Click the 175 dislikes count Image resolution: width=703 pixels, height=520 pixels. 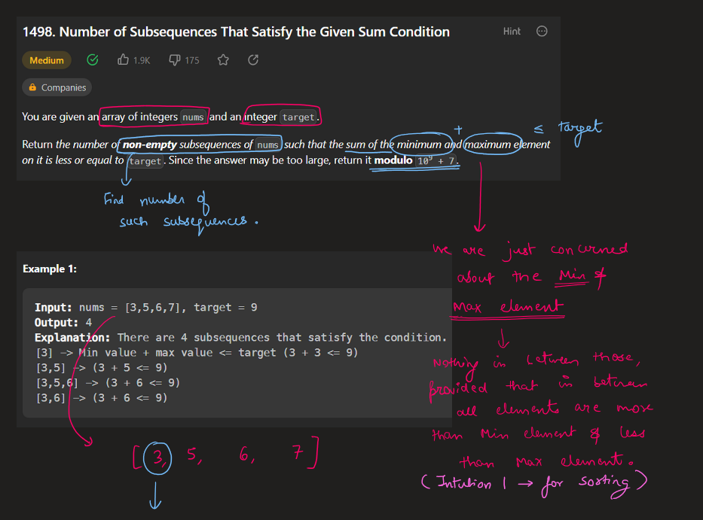coord(192,60)
